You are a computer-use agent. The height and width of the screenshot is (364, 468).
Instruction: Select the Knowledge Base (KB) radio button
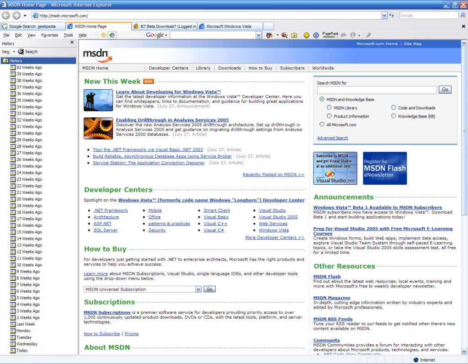point(394,116)
